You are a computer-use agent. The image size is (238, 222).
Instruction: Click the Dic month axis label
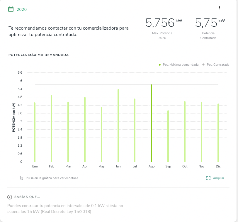pyautogui.click(x=218, y=166)
